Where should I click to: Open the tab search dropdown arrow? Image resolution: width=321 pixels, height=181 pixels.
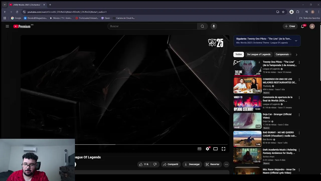tap(5, 5)
